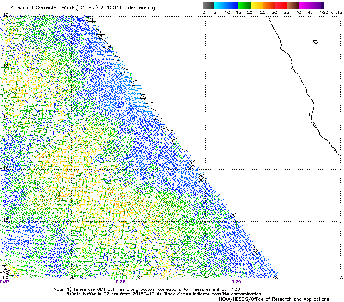The width and height of the screenshot is (344, 302).
Task: Click the -78 longitude axis label
Action: click(x=273, y=278)
